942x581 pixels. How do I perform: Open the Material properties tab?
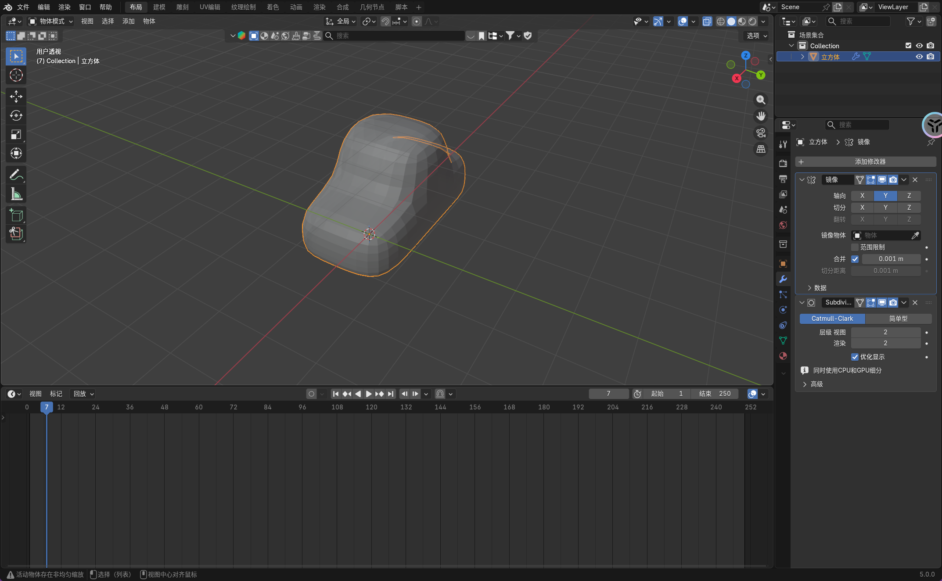(783, 356)
